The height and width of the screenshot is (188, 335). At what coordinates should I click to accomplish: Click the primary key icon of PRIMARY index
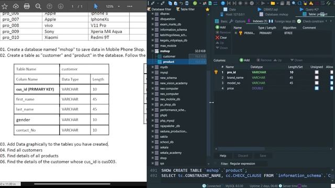coord(241,33)
